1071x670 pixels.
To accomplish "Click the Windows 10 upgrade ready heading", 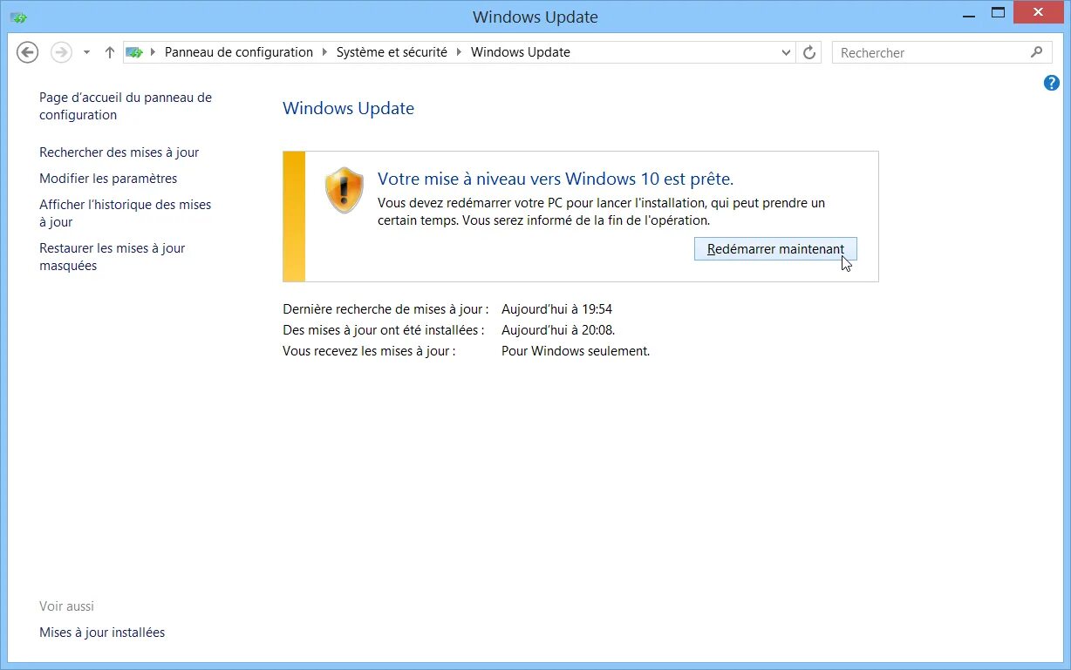I will 556,179.
